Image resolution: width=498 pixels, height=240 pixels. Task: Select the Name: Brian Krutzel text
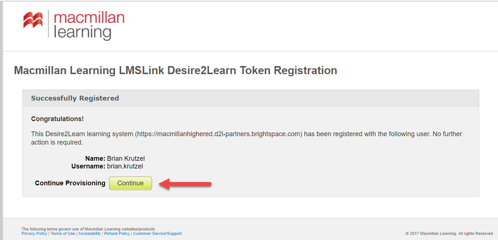tap(115, 158)
